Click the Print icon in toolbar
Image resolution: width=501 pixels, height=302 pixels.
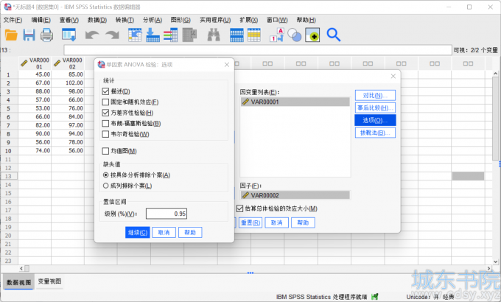point(46,35)
